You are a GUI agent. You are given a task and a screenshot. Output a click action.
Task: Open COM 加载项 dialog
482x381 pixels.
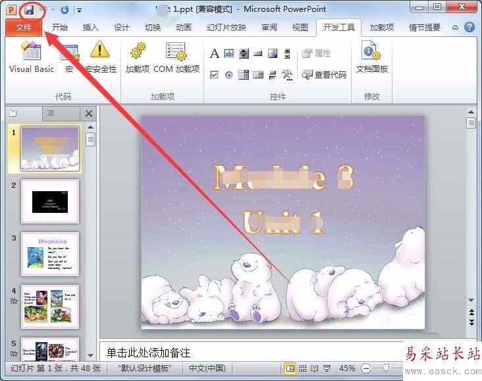[x=176, y=57]
